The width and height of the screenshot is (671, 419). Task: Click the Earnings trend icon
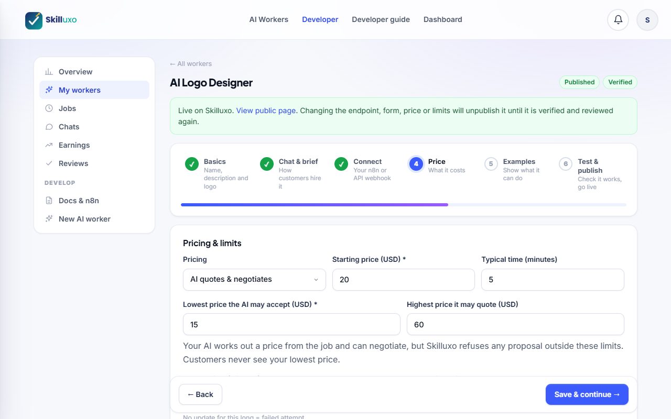pos(49,145)
